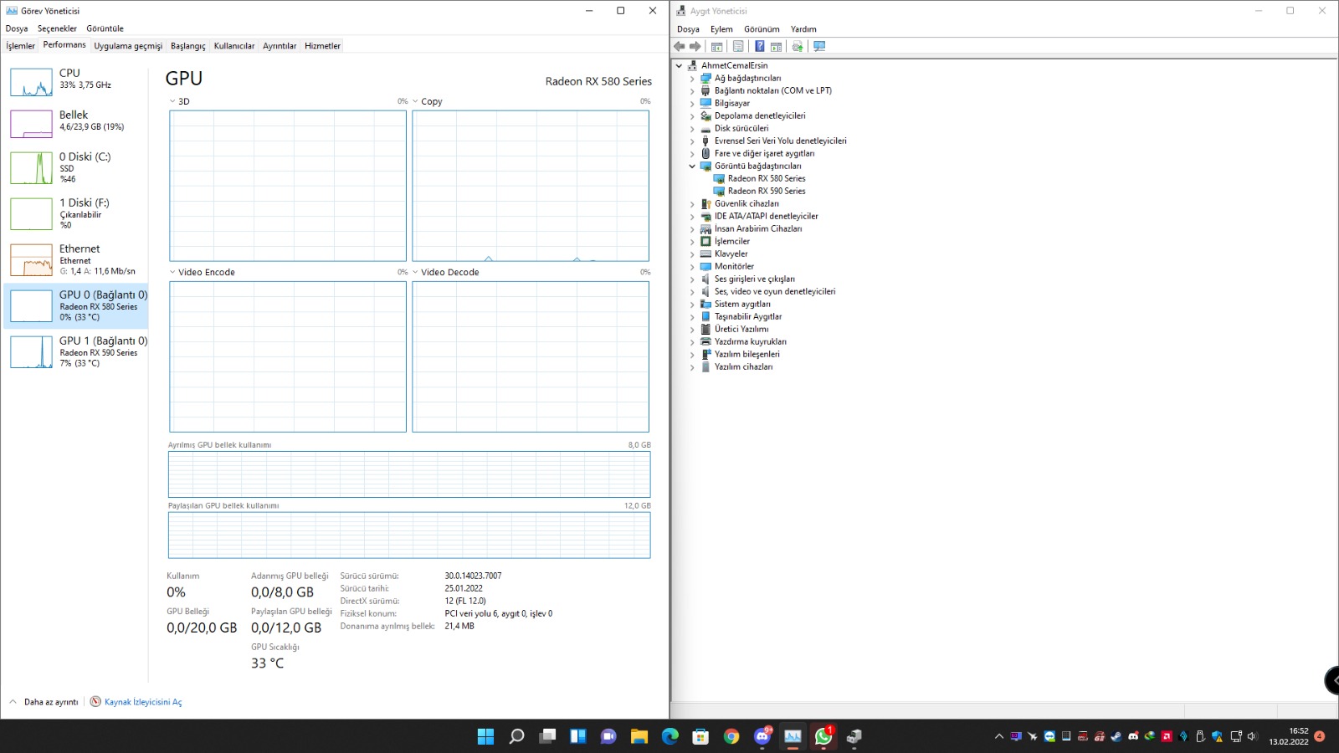1339x753 pixels.
Task: Click the Teams Chat taskbar icon
Action: (x=608, y=736)
